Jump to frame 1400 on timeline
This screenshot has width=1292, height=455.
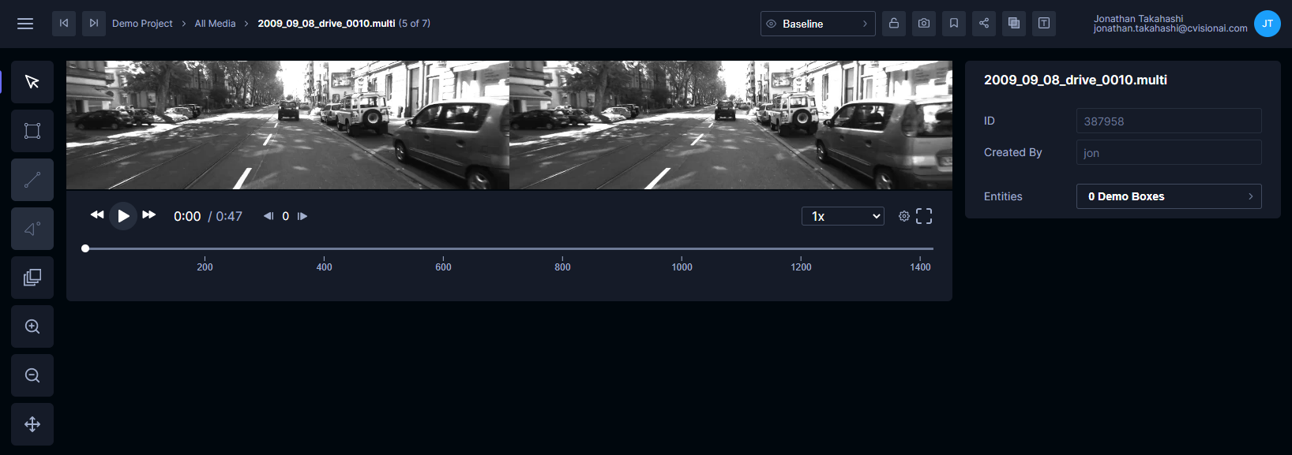click(x=920, y=267)
